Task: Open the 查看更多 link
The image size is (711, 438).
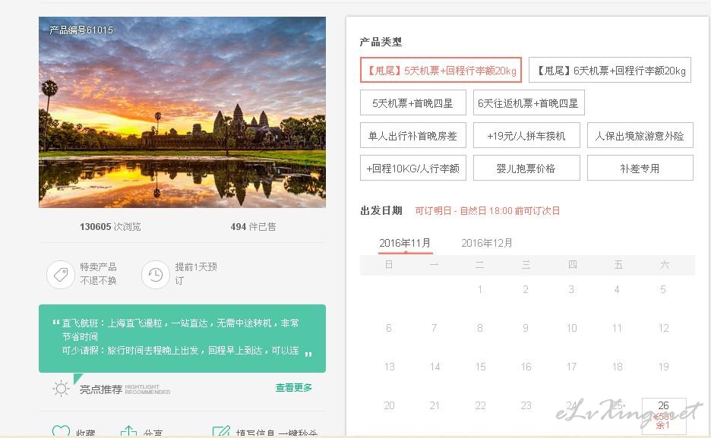Action: (x=294, y=388)
